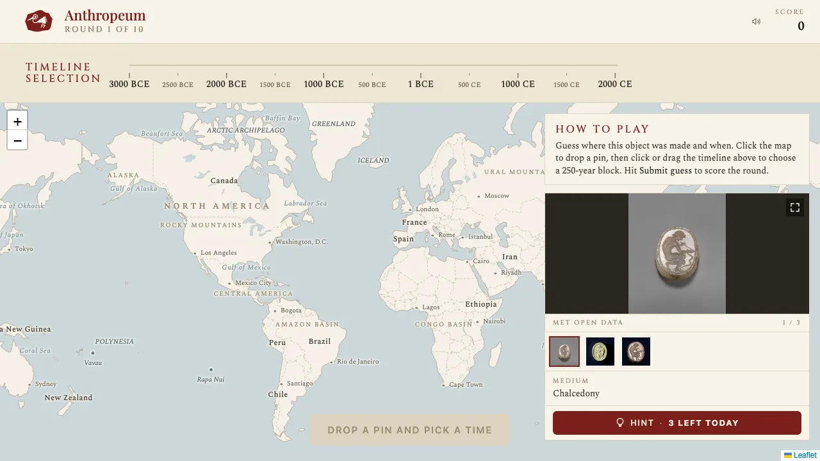This screenshot has height=461, width=820.
Task: Expand the object image to fullscreen
Action: 795,207
